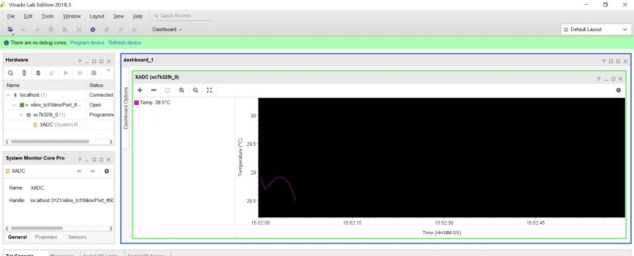Open help for dashboard_1 panel
Image resolution: width=634 pixels, height=256 pixels.
pyautogui.click(x=603, y=62)
